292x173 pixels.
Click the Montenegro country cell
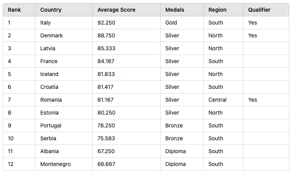pyautogui.click(x=55, y=164)
